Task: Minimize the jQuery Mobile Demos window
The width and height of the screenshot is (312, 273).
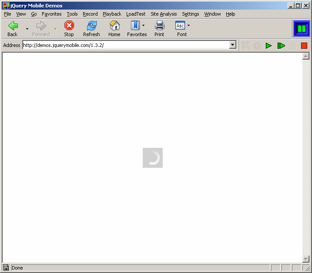Action: pyautogui.click(x=291, y=6)
